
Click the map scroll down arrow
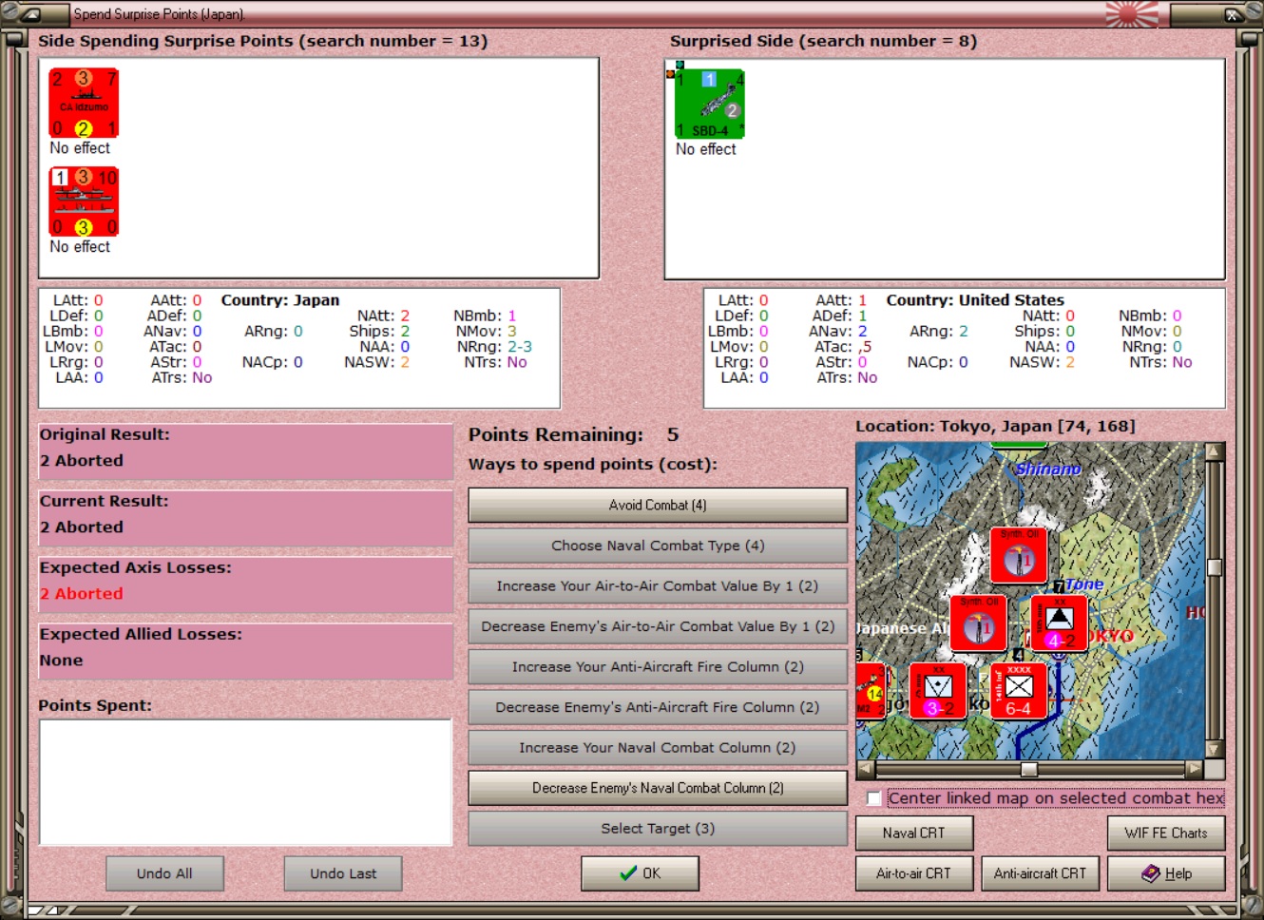click(x=1214, y=749)
